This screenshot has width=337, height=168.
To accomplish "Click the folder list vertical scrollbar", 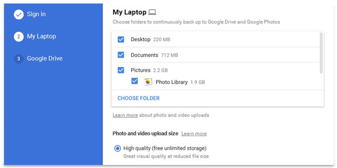I will click(321, 53).
